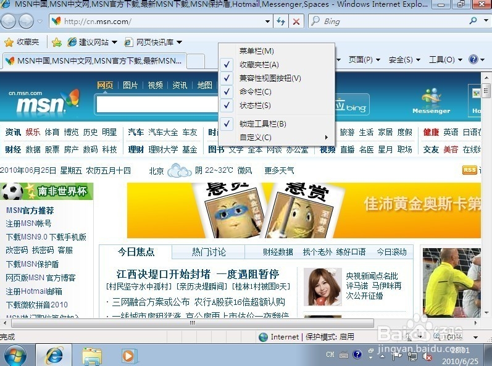Select 图片 images search tab
Screen dimensions: 492x366
(130, 85)
